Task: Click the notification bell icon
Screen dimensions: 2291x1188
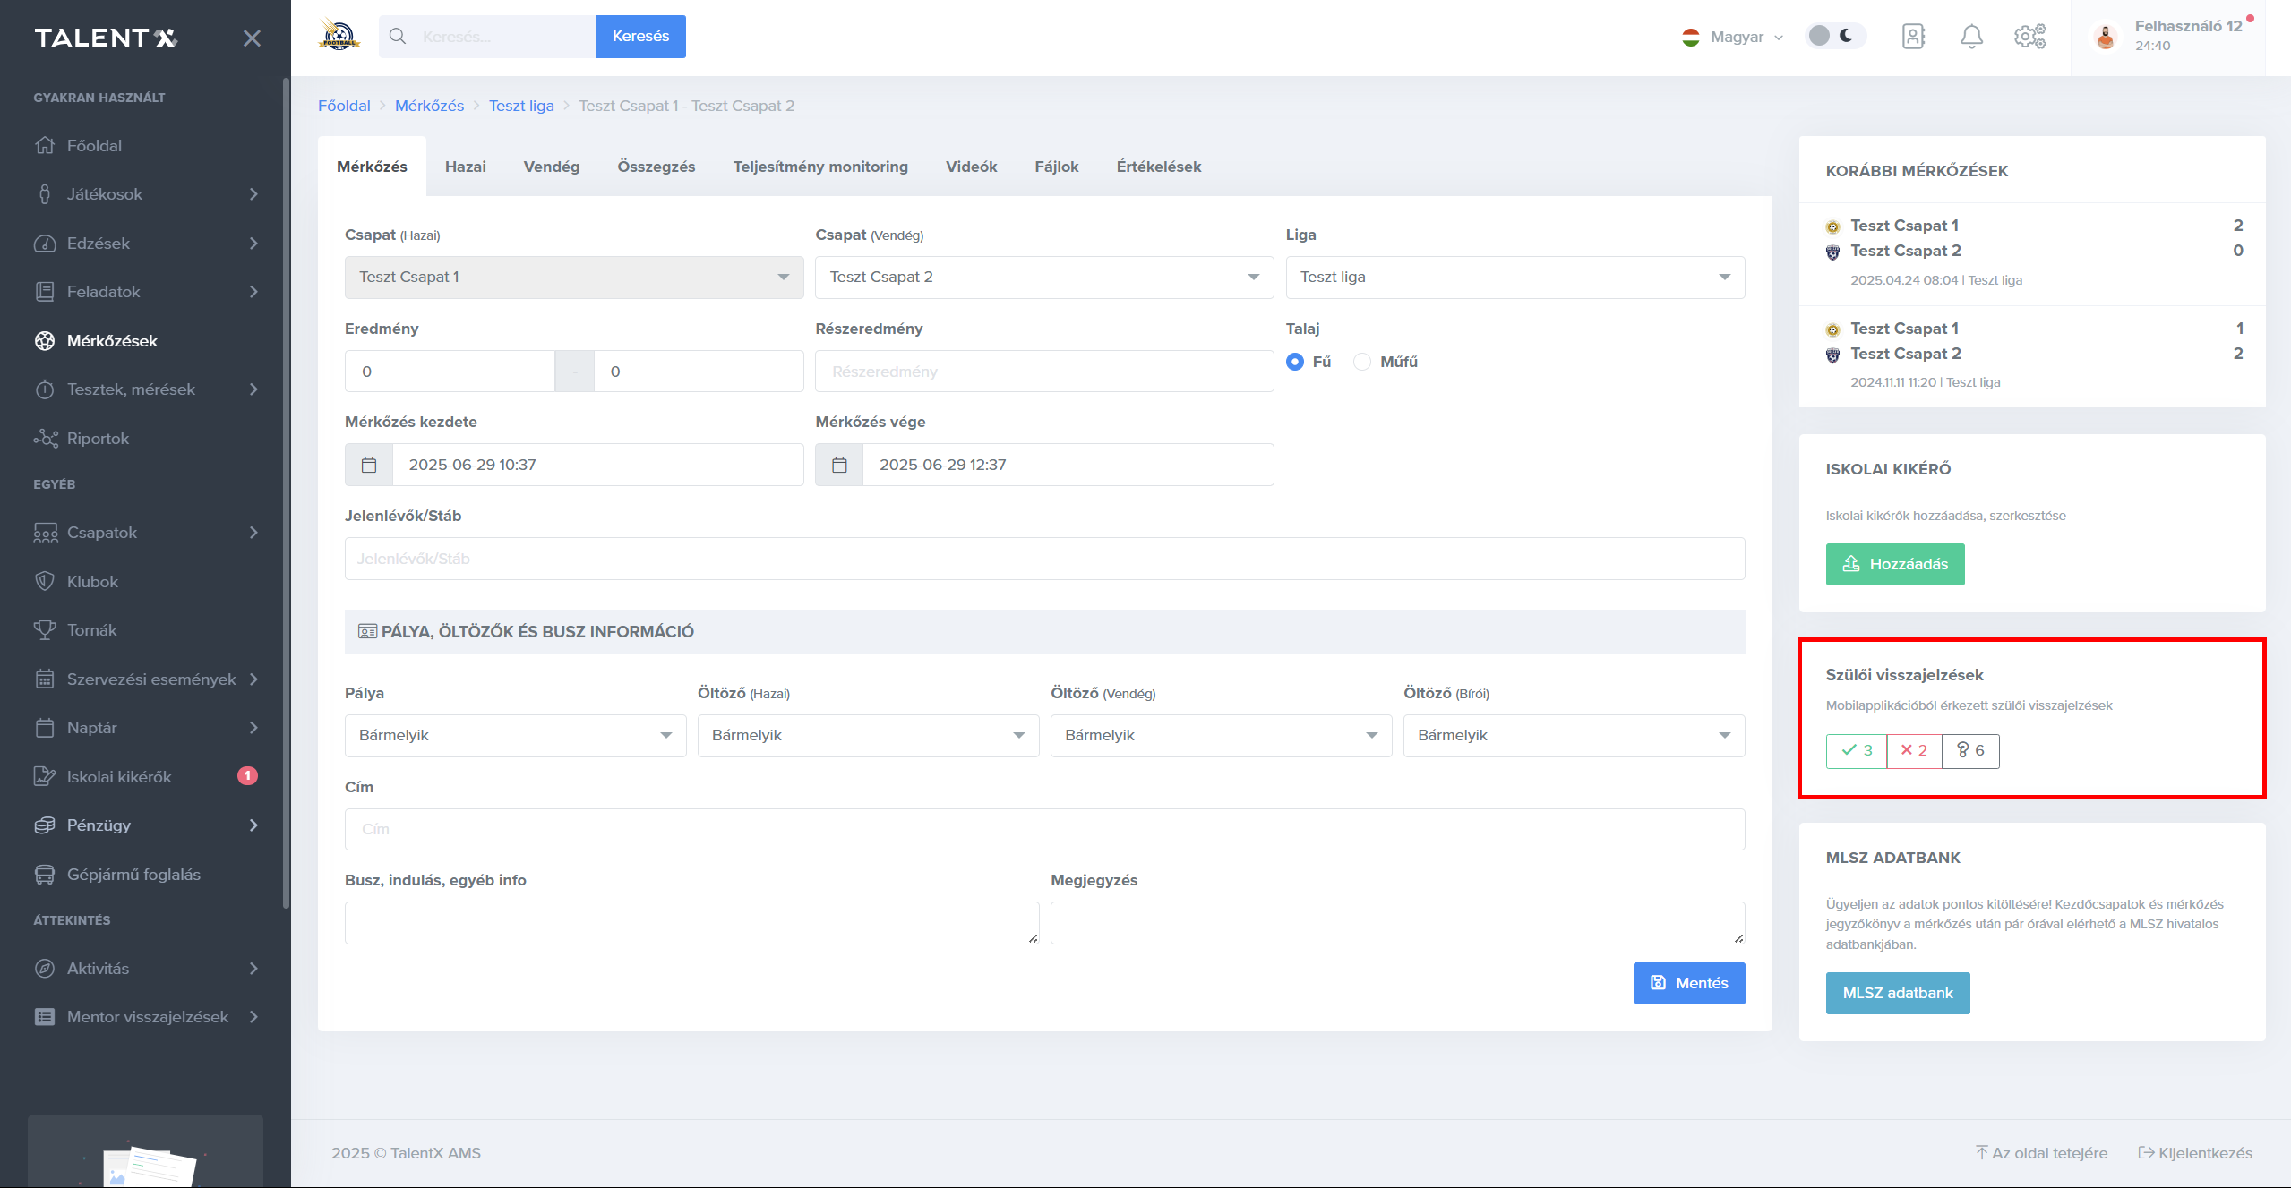Action: pyautogui.click(x=1971, y=37)
